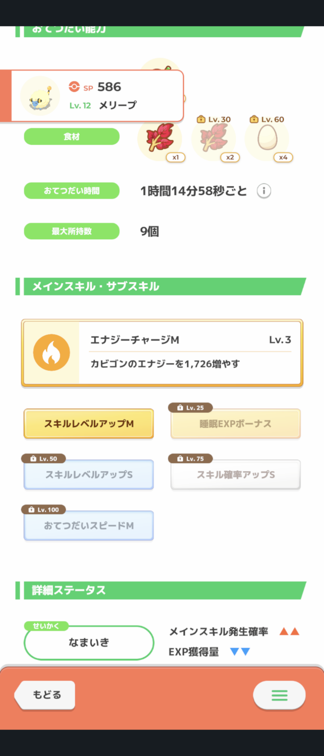Tap the orange flame main skill icon

[x=51, y=352]
